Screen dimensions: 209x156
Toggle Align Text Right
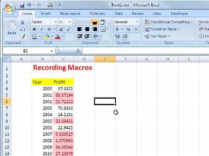pos(94,29)
